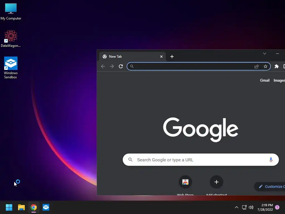Start voice search with the microphone
This screenshot has height=214, width=285.
click(x=271, y=160)
